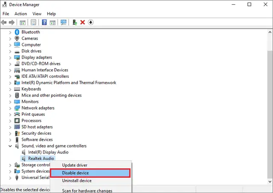Click the Disk drives icon

point(17,52)
